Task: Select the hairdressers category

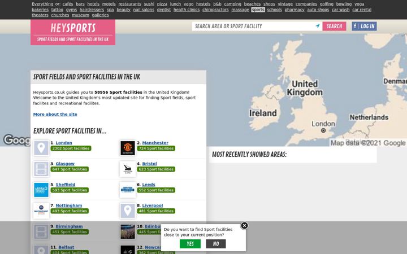Action: click(92, 10)
